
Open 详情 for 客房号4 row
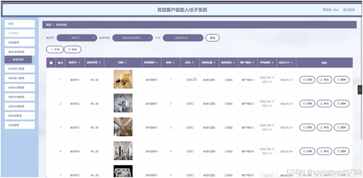tap(307, 151)
